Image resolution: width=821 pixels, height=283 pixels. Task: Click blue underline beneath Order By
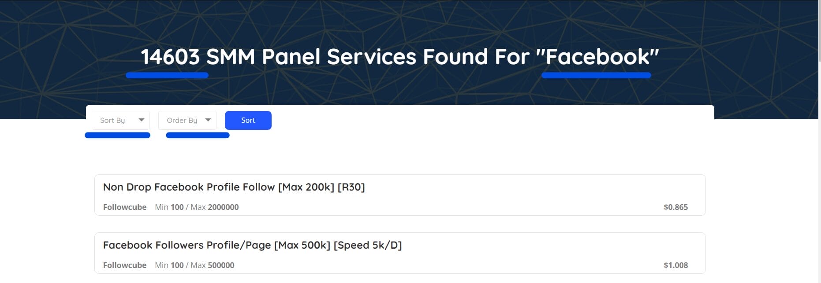click(198, 135)
